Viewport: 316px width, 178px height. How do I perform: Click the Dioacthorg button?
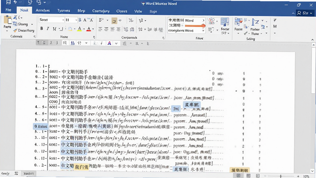[24, 30]
